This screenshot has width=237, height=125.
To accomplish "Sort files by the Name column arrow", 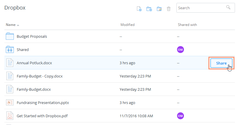I will click(x=18, y=25).
